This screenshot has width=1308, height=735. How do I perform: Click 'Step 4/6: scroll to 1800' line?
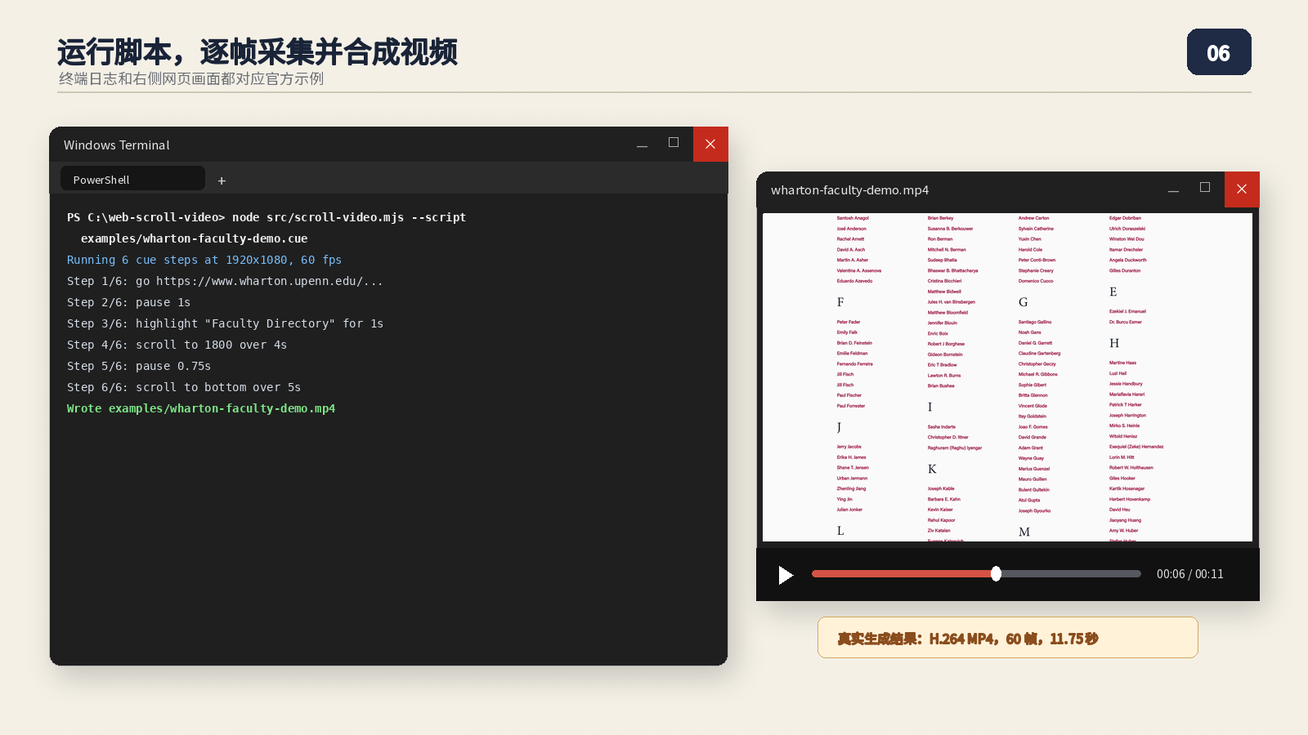click(x=177, y=345)
